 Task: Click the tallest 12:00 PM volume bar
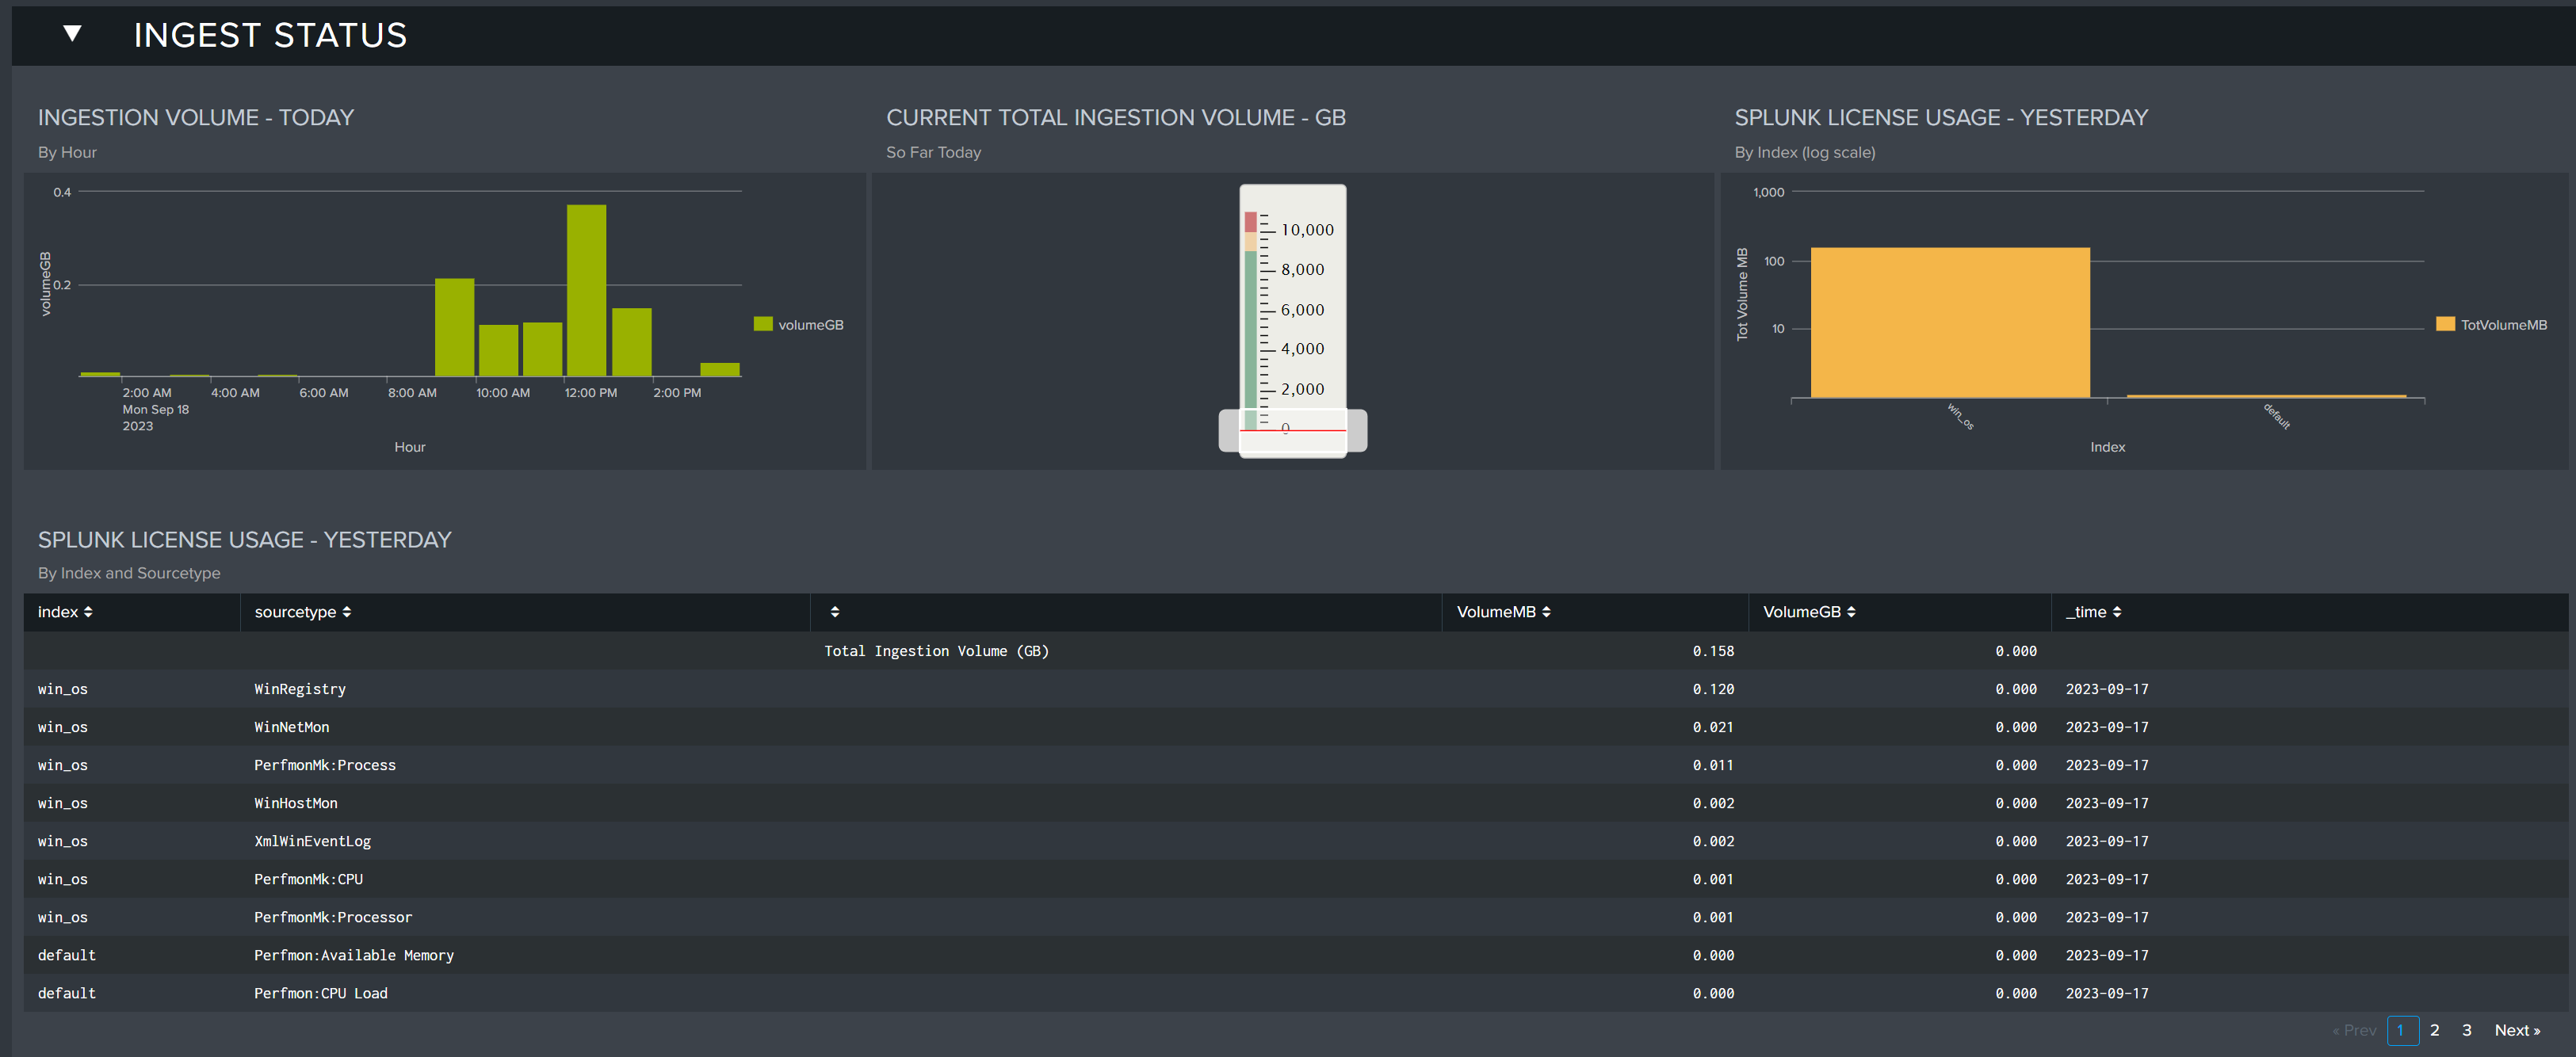(586, 290)
